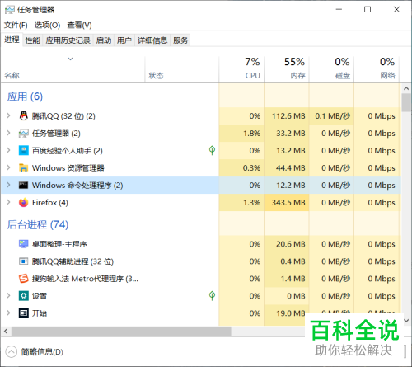The height and width of the screenshot is (367, 412).
Task: Click the Firefox browser icon
Action: tap(24, 202)
